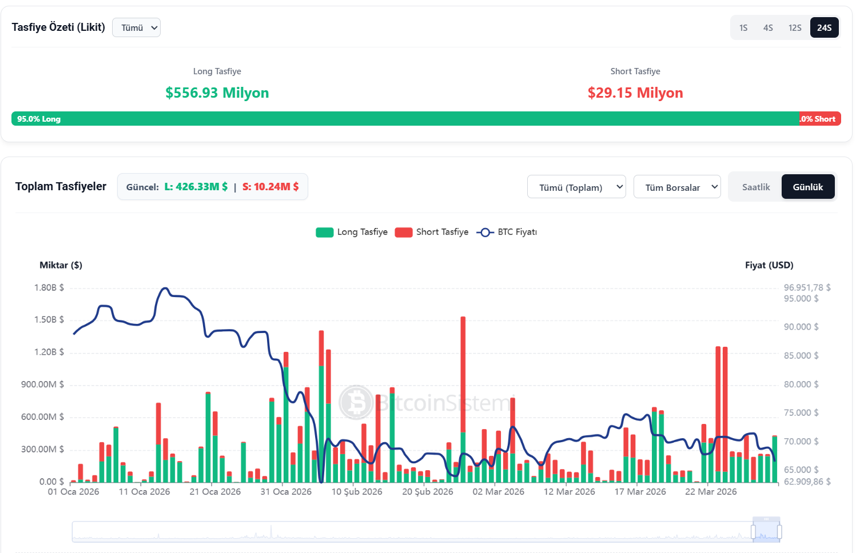856x553 pixels.
Task: Select the 4S time range tab
Action: click(768, 28)
